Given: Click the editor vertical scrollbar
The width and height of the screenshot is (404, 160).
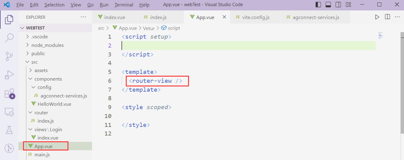Looking at the screenshot, I should click(x=402, y=83).
